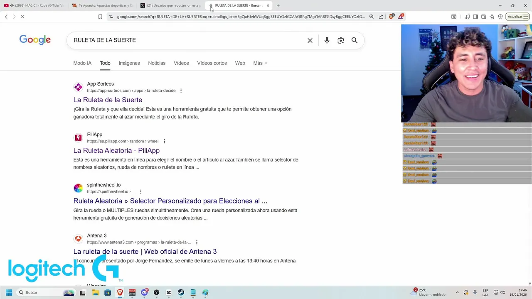Image resolution: width=532 pixels, height=299 pixels.
Task: Open the Brave VPN shield icon
Action: click(x=500, y=17)
